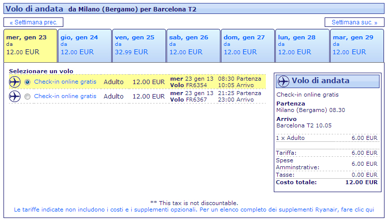Click the 12.00 EUR price of flight FR6367

point(149,96)
